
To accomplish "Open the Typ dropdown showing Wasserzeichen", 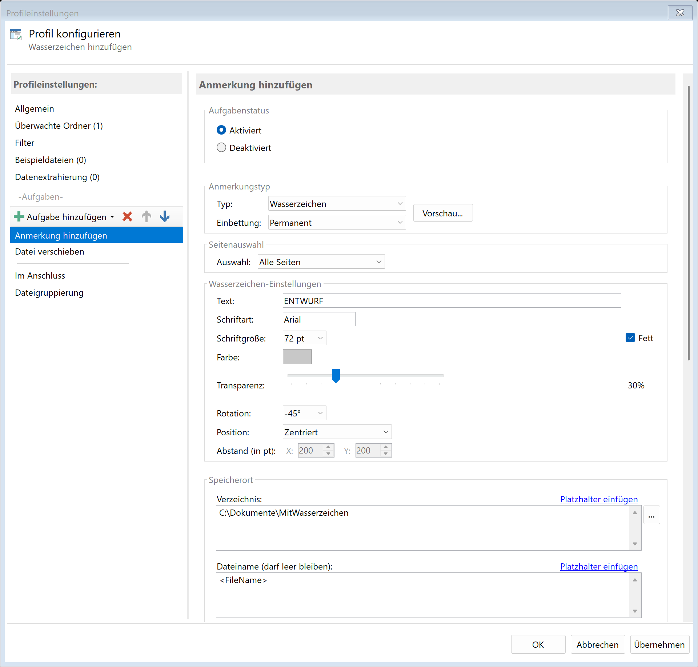I will coord(337,204).
